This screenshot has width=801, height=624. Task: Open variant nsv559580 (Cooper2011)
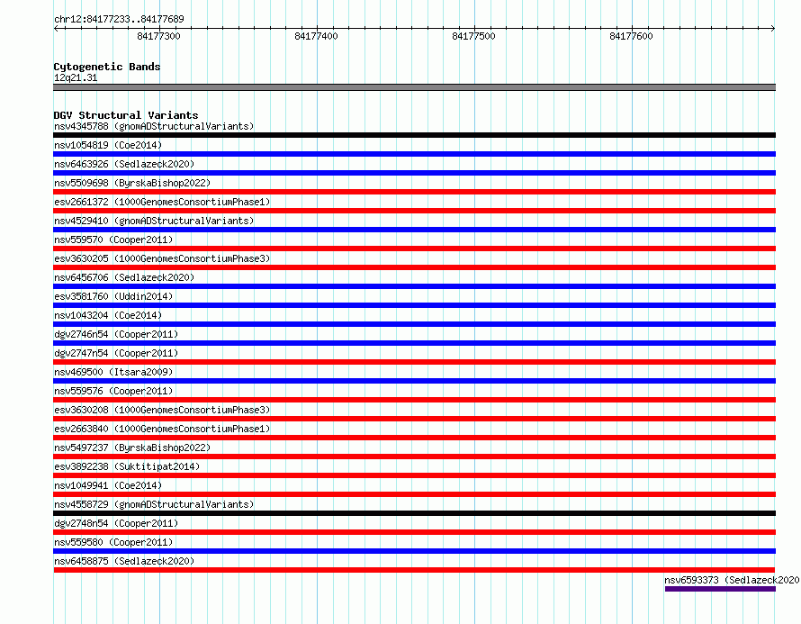coord(113,542)
